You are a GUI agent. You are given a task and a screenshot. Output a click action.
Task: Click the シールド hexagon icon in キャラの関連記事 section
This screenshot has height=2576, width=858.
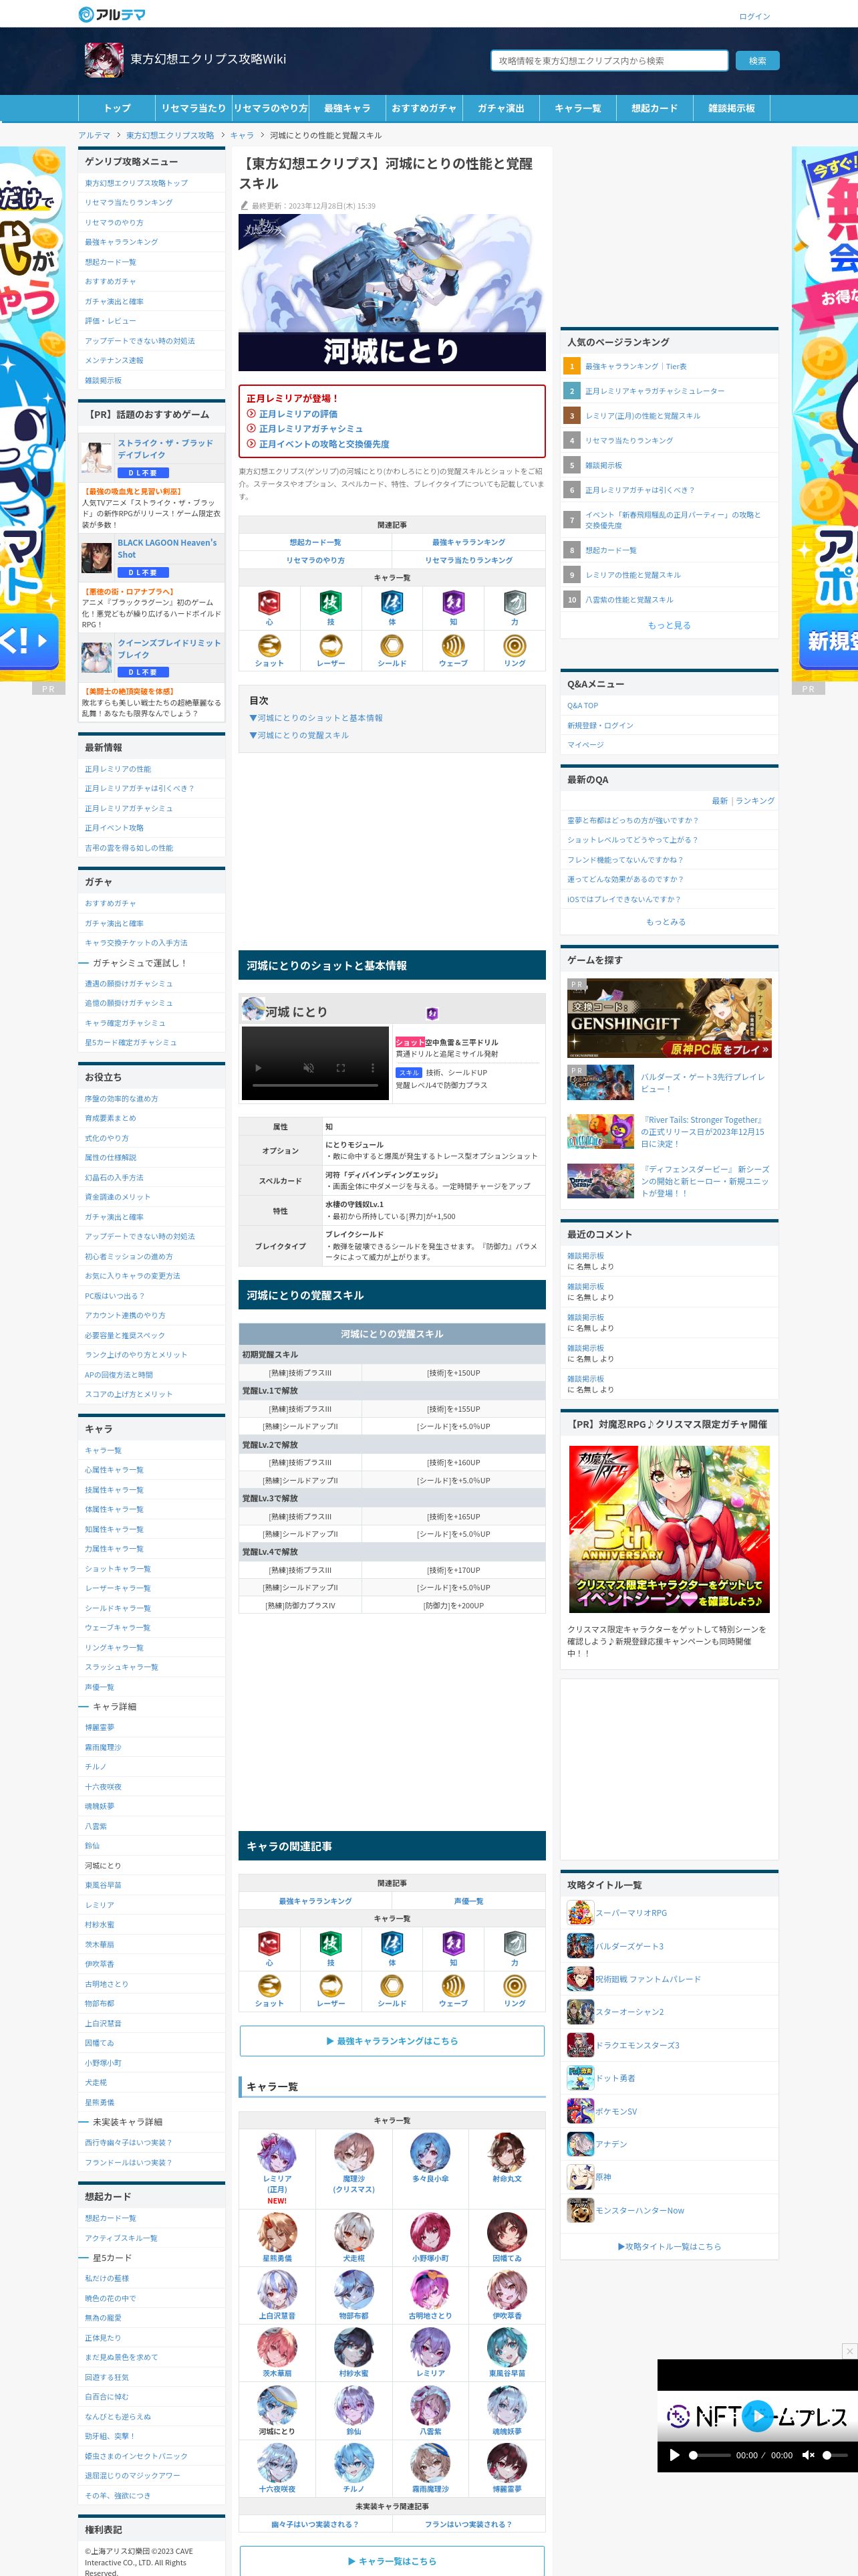392,1985
